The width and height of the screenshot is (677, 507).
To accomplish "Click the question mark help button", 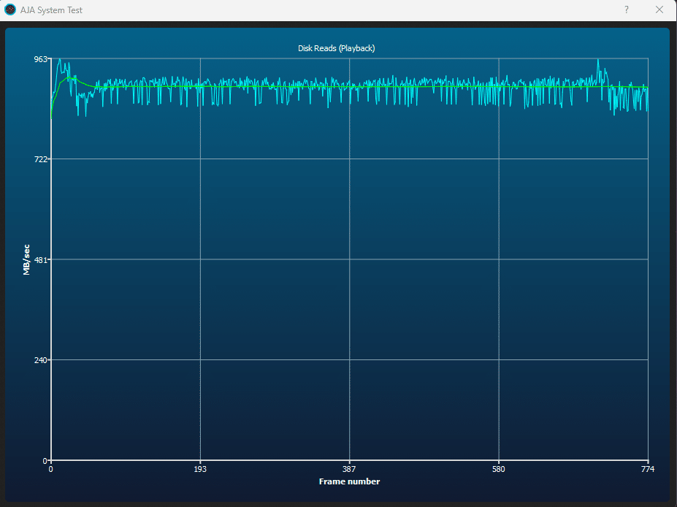I will [x=627, y=9].
